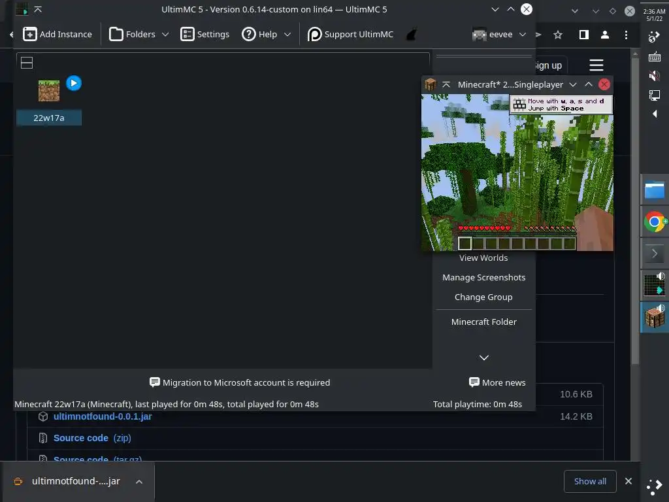Image resolution: width=669 pixels, height=502 pixels.
Task: Bookmark the page with Chrome star icon
Action: [x=558, y=35]
